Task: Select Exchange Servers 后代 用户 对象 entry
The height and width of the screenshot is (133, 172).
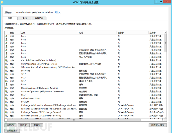Action: pos(84,116)
